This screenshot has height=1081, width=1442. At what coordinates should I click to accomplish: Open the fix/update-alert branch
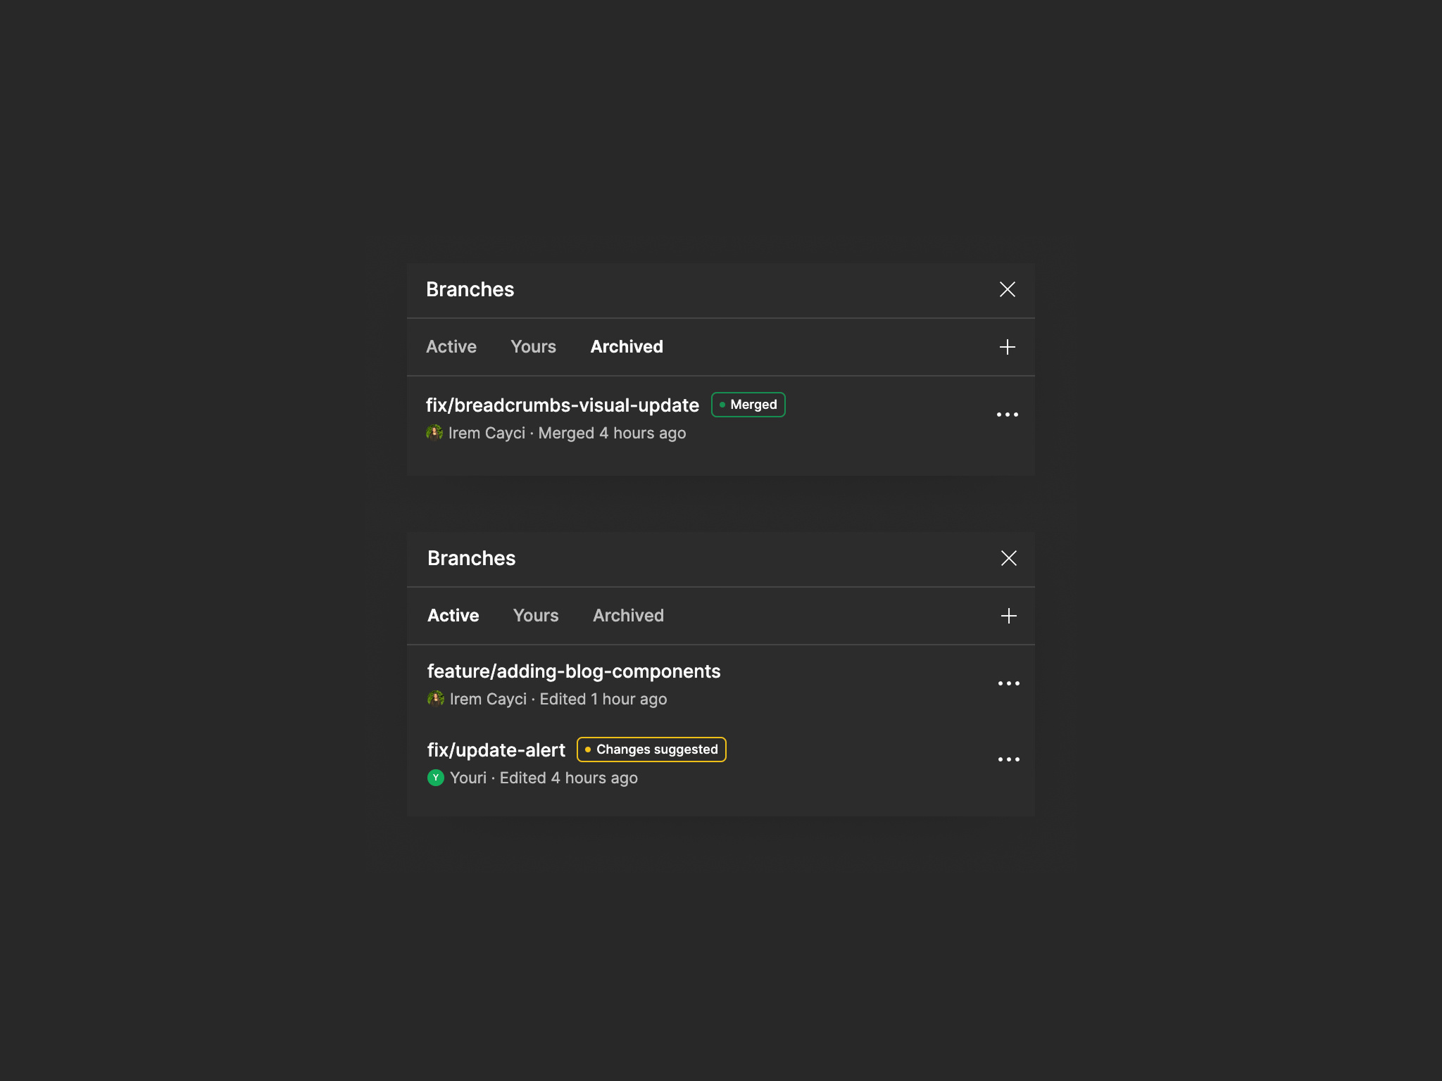pos(496,750)
